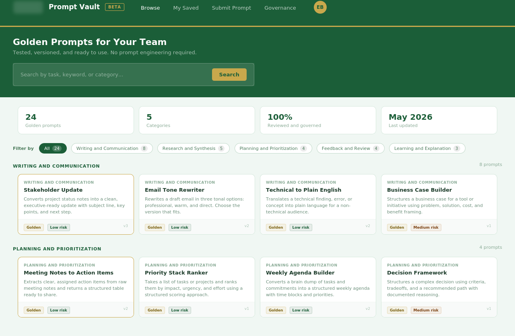Filter by Planning and Prioritization
515x336 pixels.
[273, 148]
